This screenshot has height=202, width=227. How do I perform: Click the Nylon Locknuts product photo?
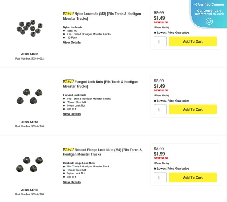click(29, 28)
